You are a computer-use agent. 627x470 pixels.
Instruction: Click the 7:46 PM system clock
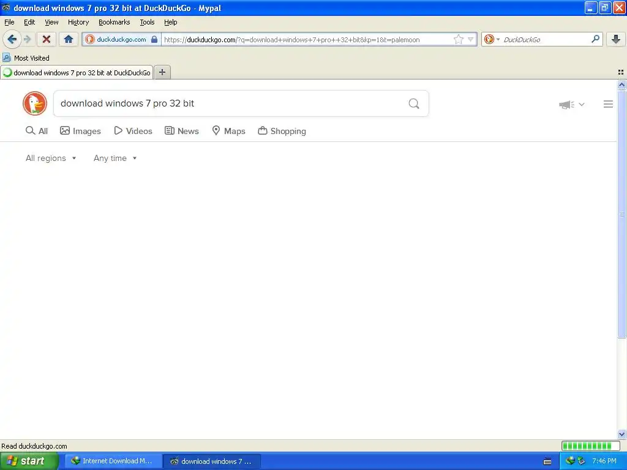click(604, 461)
